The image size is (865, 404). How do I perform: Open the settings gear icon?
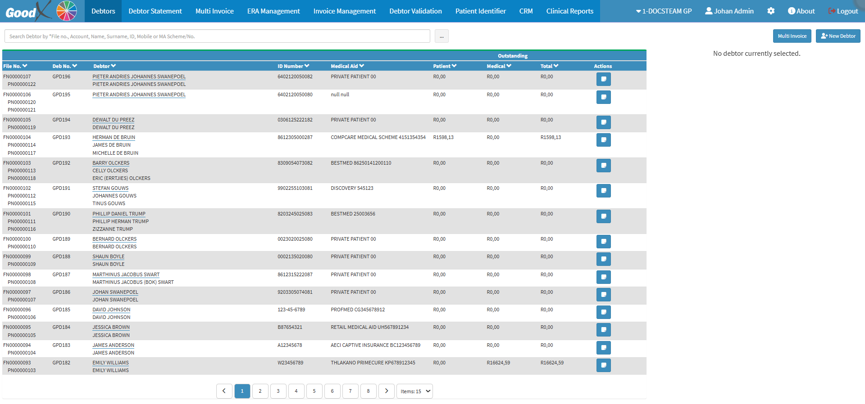(x=771, y=11)
